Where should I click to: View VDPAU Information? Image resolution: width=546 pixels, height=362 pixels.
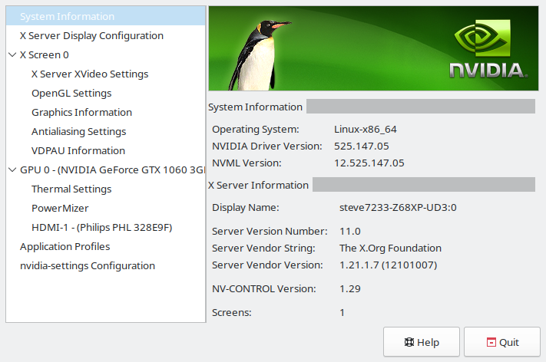point(78,150)
